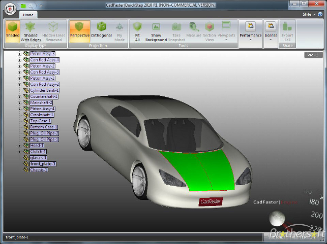Viewport: 327px width, 244px height.
Task: Expand the Piston Assy-1 node
Action: tap(20, 79)
